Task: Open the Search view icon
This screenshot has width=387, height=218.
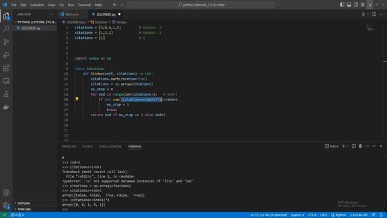Action: (6, 28)
